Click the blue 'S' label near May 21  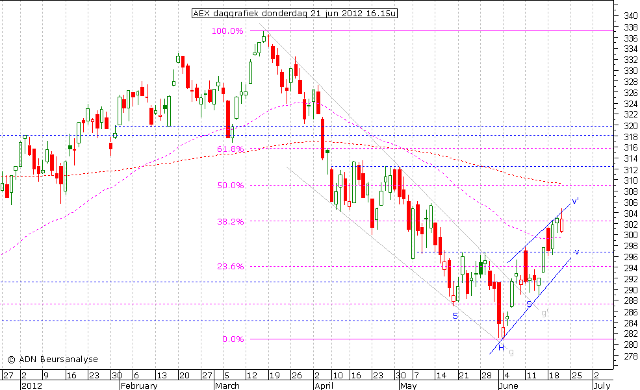click(x=455, y=316)
